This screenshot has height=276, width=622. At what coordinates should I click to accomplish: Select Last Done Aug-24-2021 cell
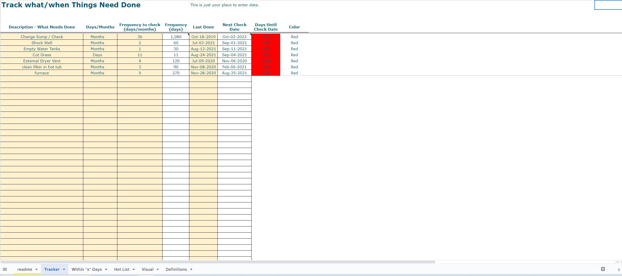coord(203,55)
